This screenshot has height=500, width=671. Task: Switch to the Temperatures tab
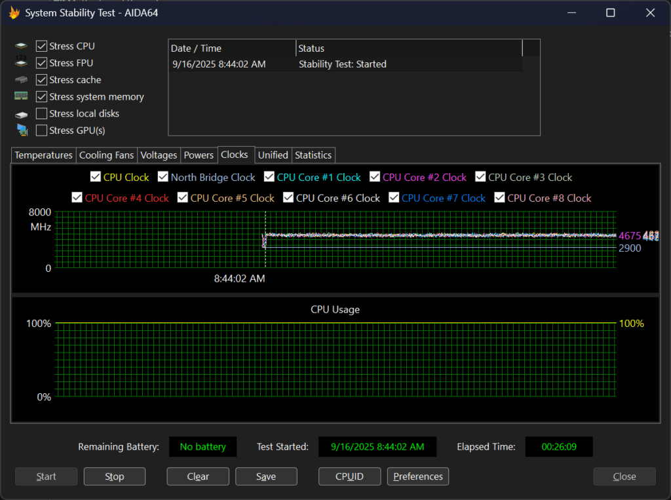(44, 155)
